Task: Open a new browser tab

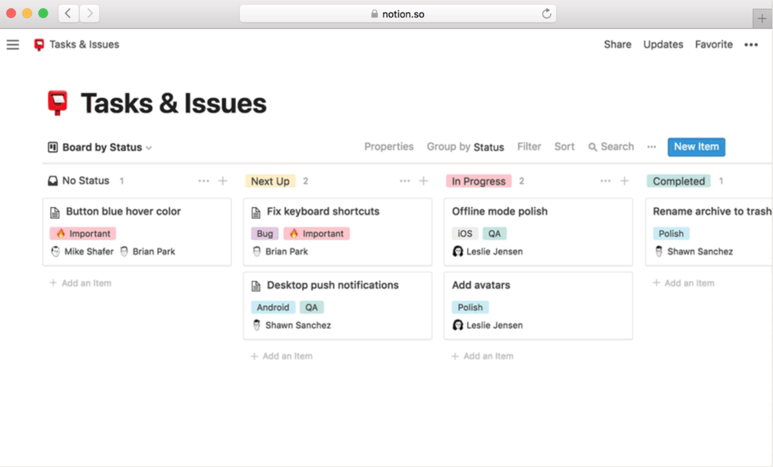Action: [x=762, y=19]
